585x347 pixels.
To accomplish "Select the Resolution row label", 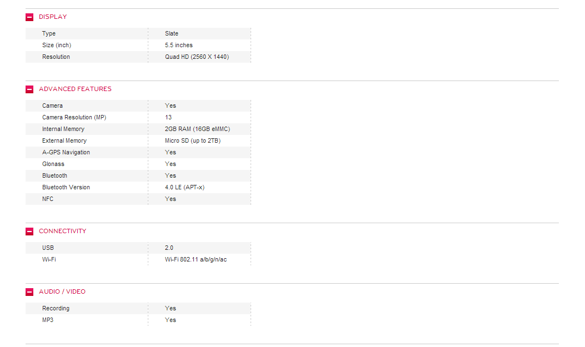I will [56, 57].
